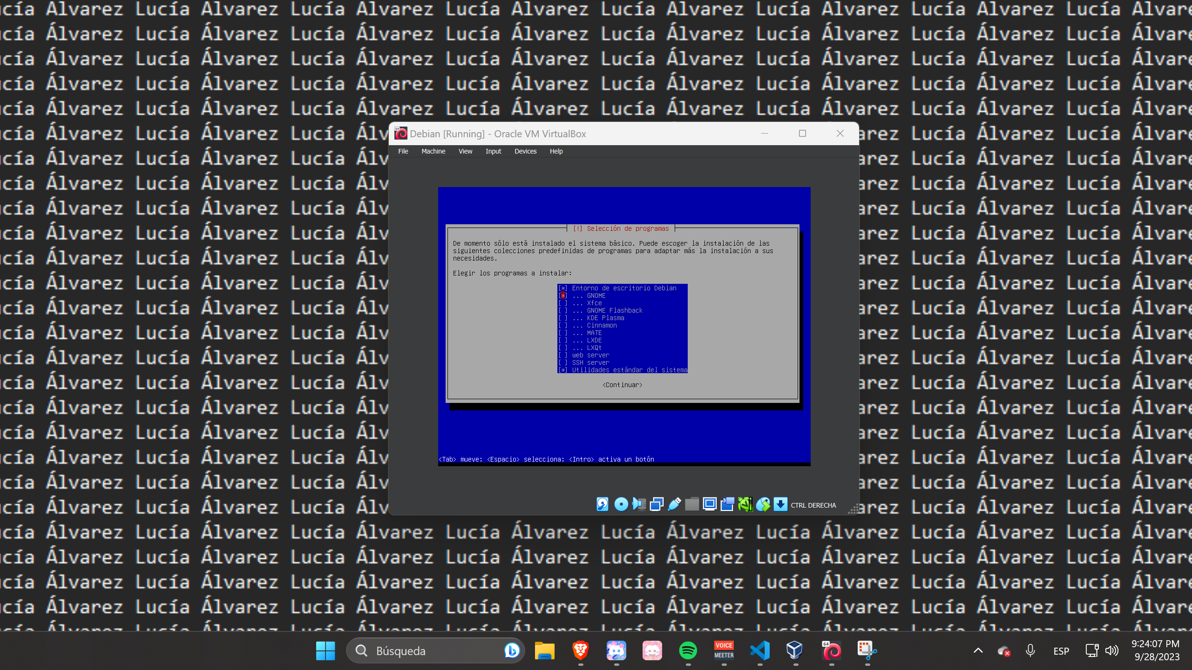1192x670 pixels.
Task: Click the hard disk activity status icon
Action: tap(602, 504)
